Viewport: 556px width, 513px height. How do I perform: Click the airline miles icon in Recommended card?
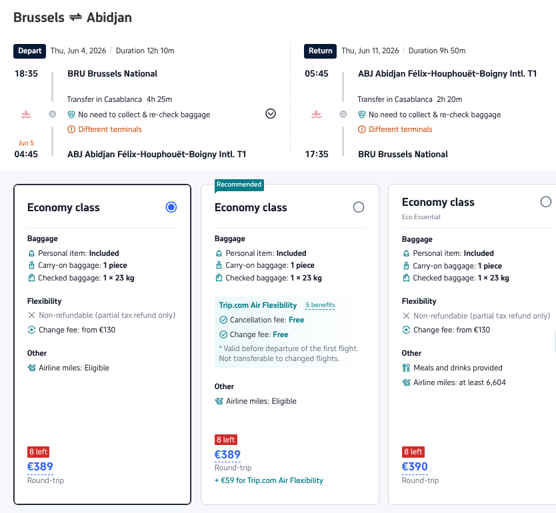[x=219, y=401]
